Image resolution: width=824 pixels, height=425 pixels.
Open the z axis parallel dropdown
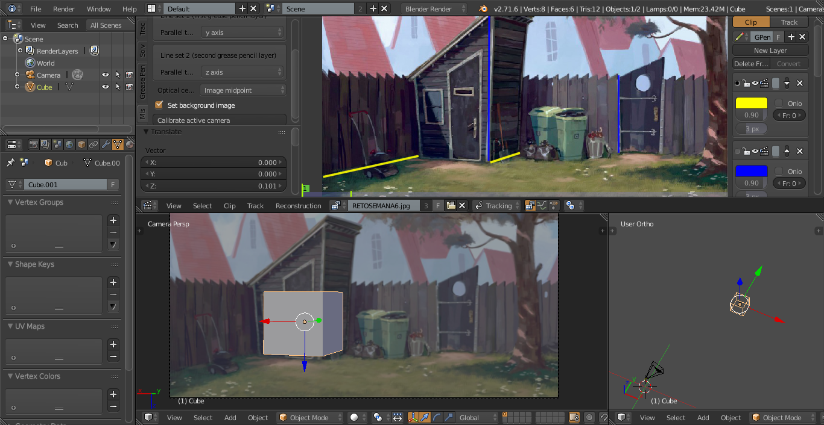(242, 72)
